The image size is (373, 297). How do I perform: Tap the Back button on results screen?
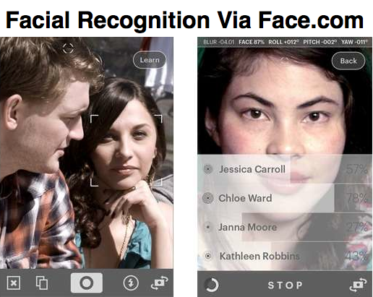pyautogui.click(x=348, y=61)
